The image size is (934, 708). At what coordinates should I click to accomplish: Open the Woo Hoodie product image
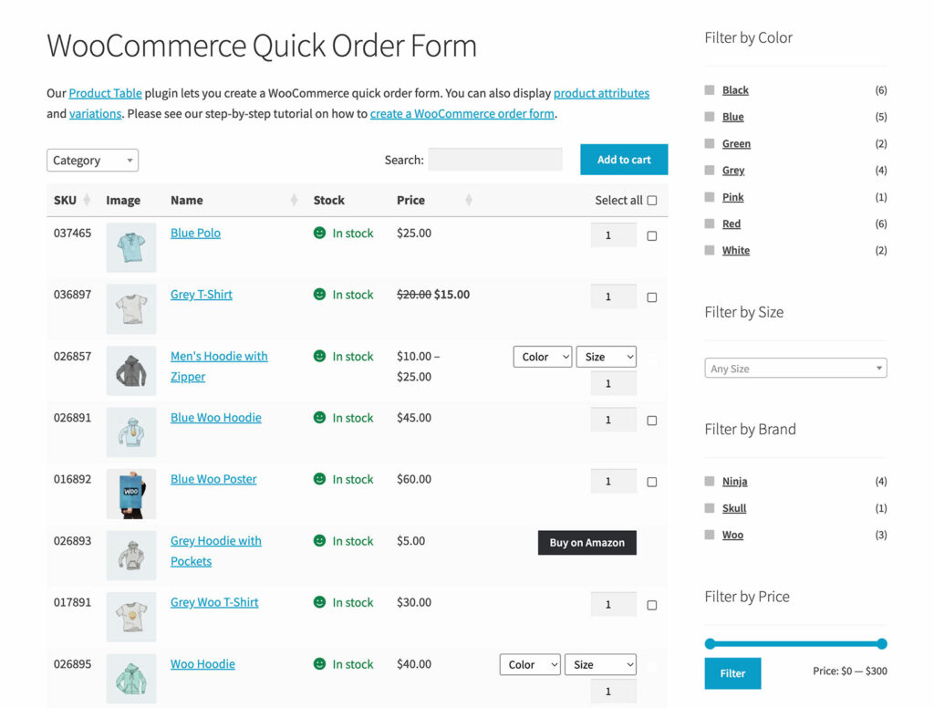tap(131, 678)
